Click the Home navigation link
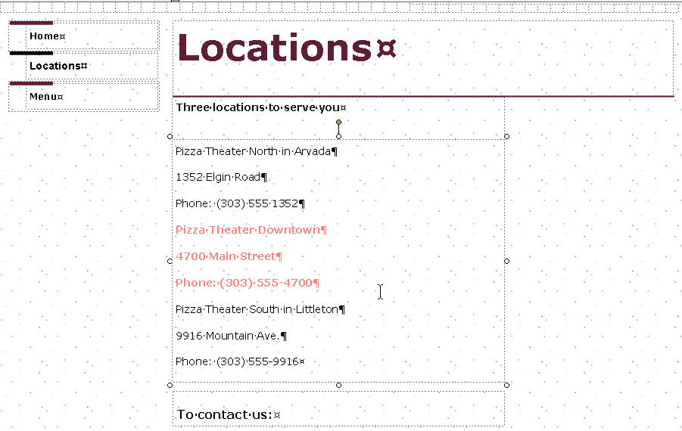This screenshot has width=682, height=431. [x=45, y=36]
